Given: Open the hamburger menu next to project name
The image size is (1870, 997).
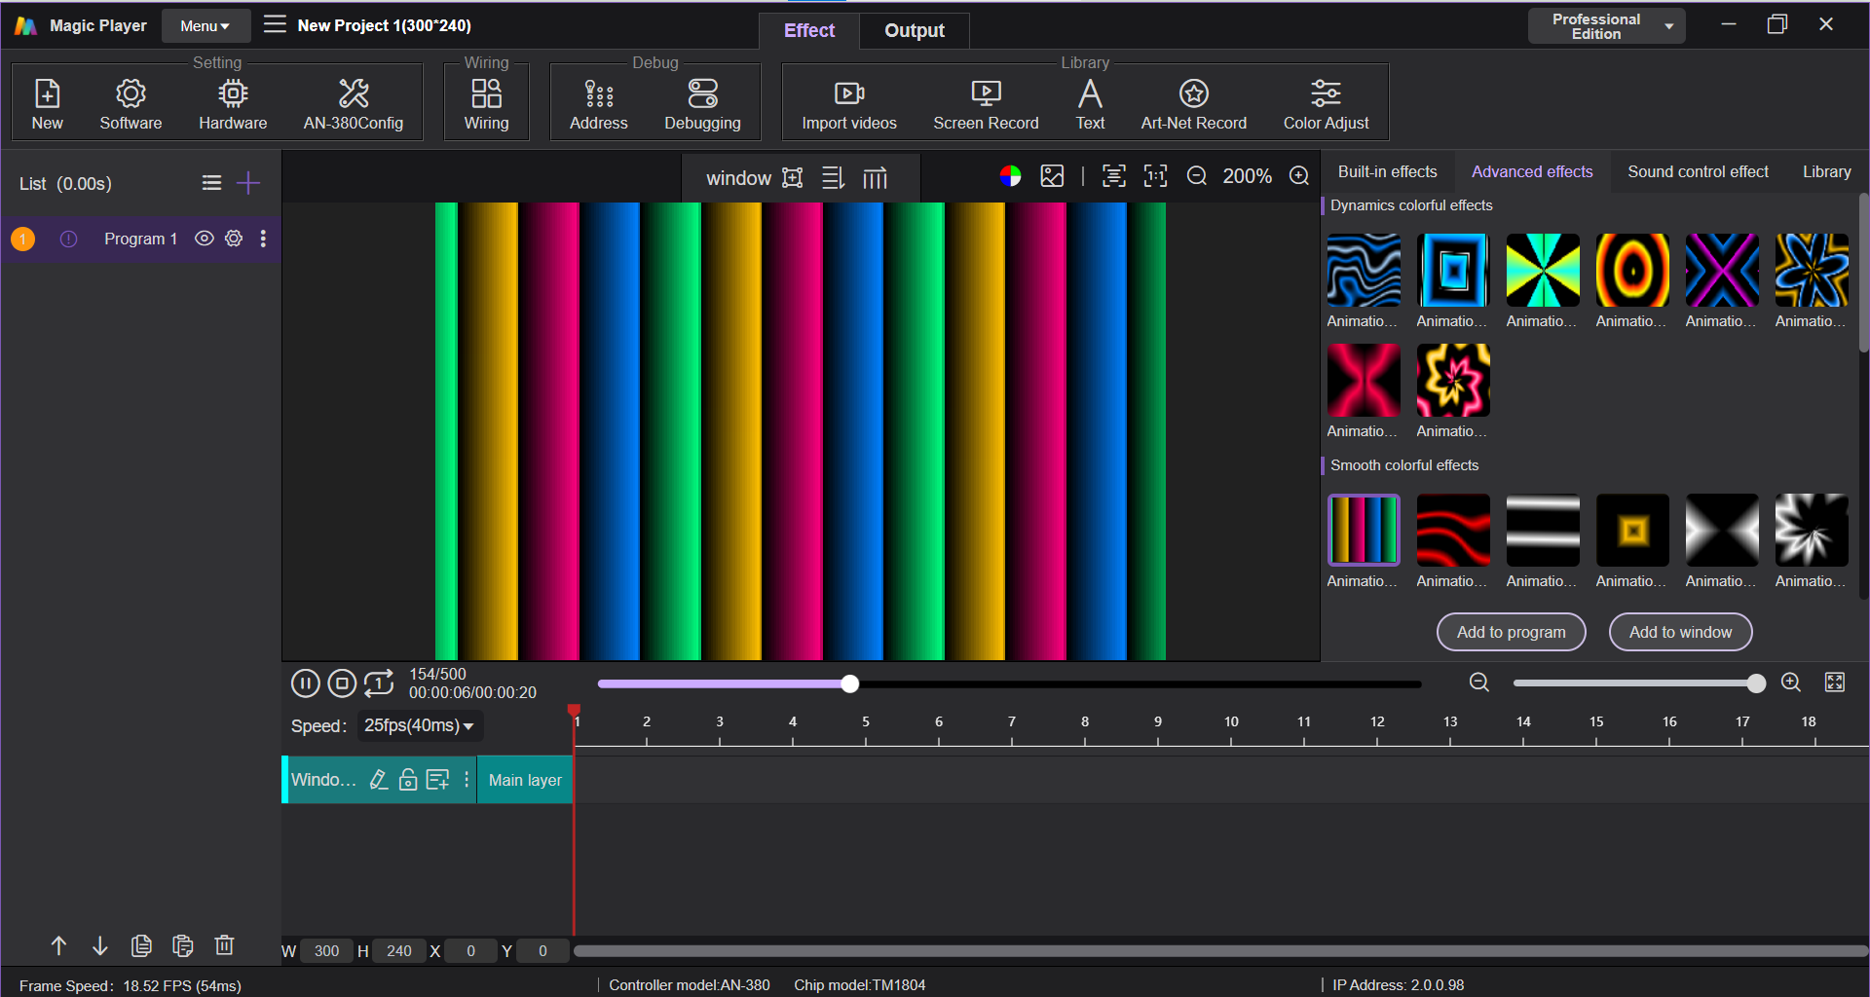Looking at the screenshot, I should tap(275, 24).
